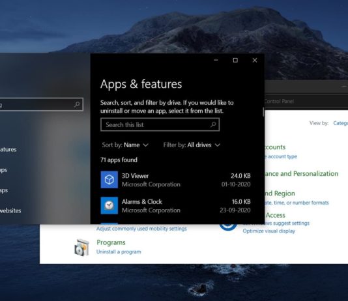Screen dimensions: 348x301
Task: Click the magnifier icon in Search this list
Action: point(213,124)
